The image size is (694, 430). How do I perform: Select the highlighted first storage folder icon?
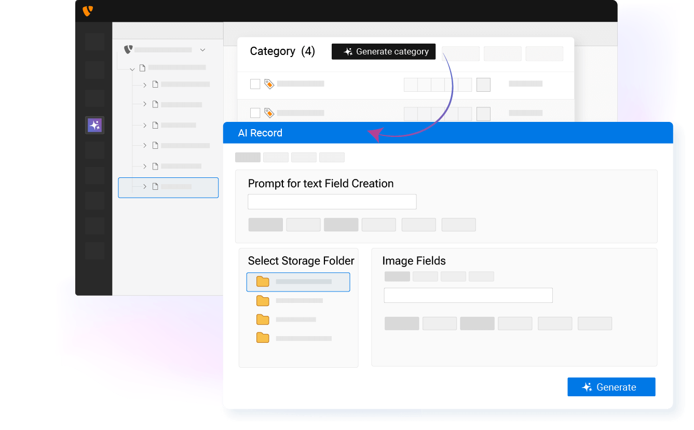(x=263, y=282)
